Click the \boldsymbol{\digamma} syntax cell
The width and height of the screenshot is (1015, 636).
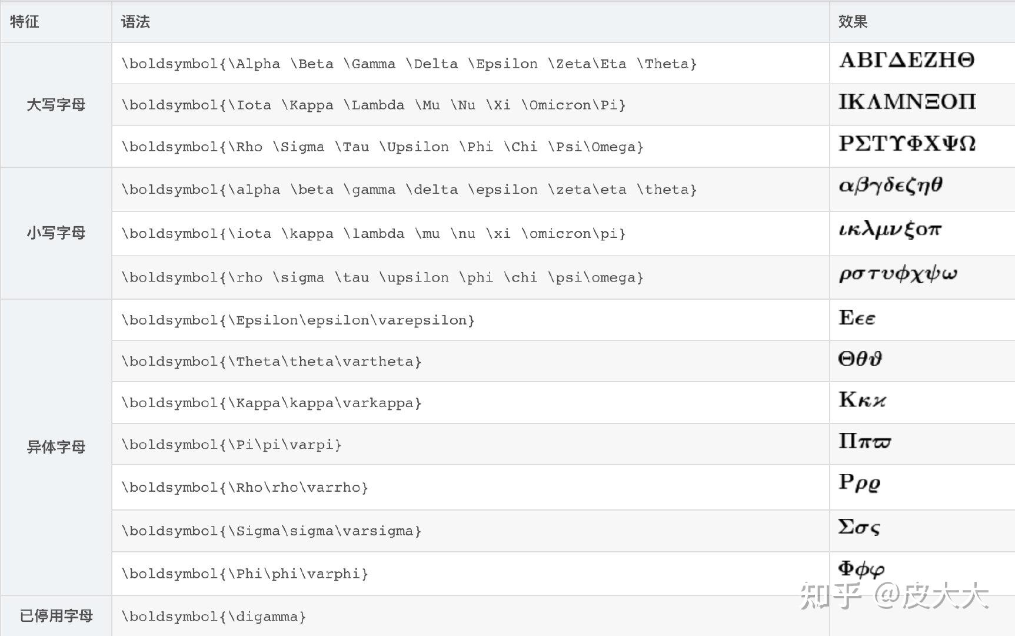214,617
